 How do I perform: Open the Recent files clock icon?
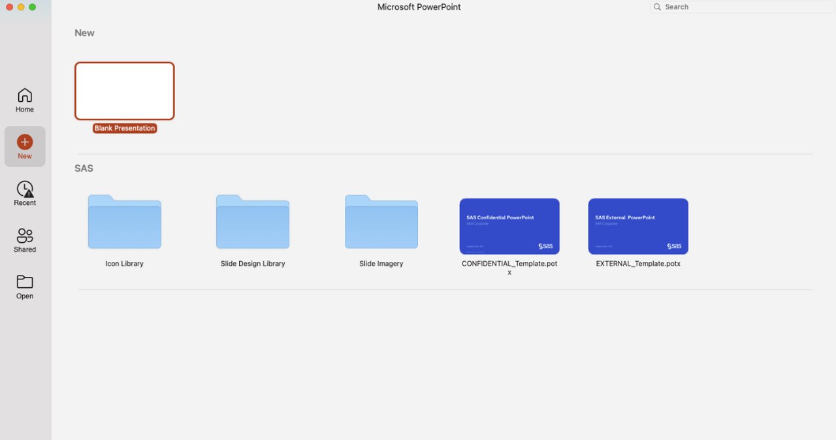[x=25, y=189]
